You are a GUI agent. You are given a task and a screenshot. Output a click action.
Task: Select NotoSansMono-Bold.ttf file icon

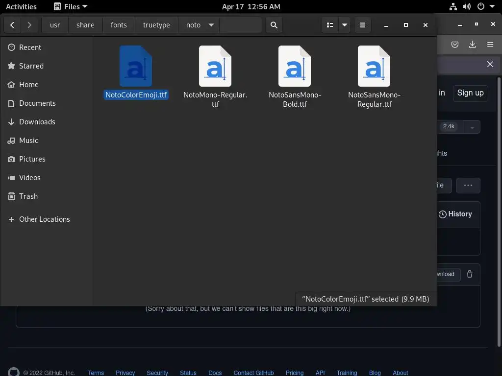point(295,66)
